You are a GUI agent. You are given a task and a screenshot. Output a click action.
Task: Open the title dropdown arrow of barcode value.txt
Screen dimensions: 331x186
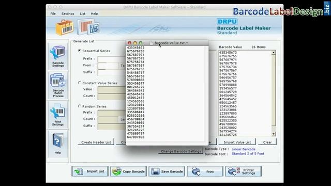click(x=187, y=43)
